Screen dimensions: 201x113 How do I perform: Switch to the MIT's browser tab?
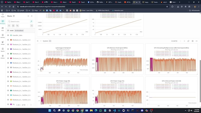click(x=109, y=2)
